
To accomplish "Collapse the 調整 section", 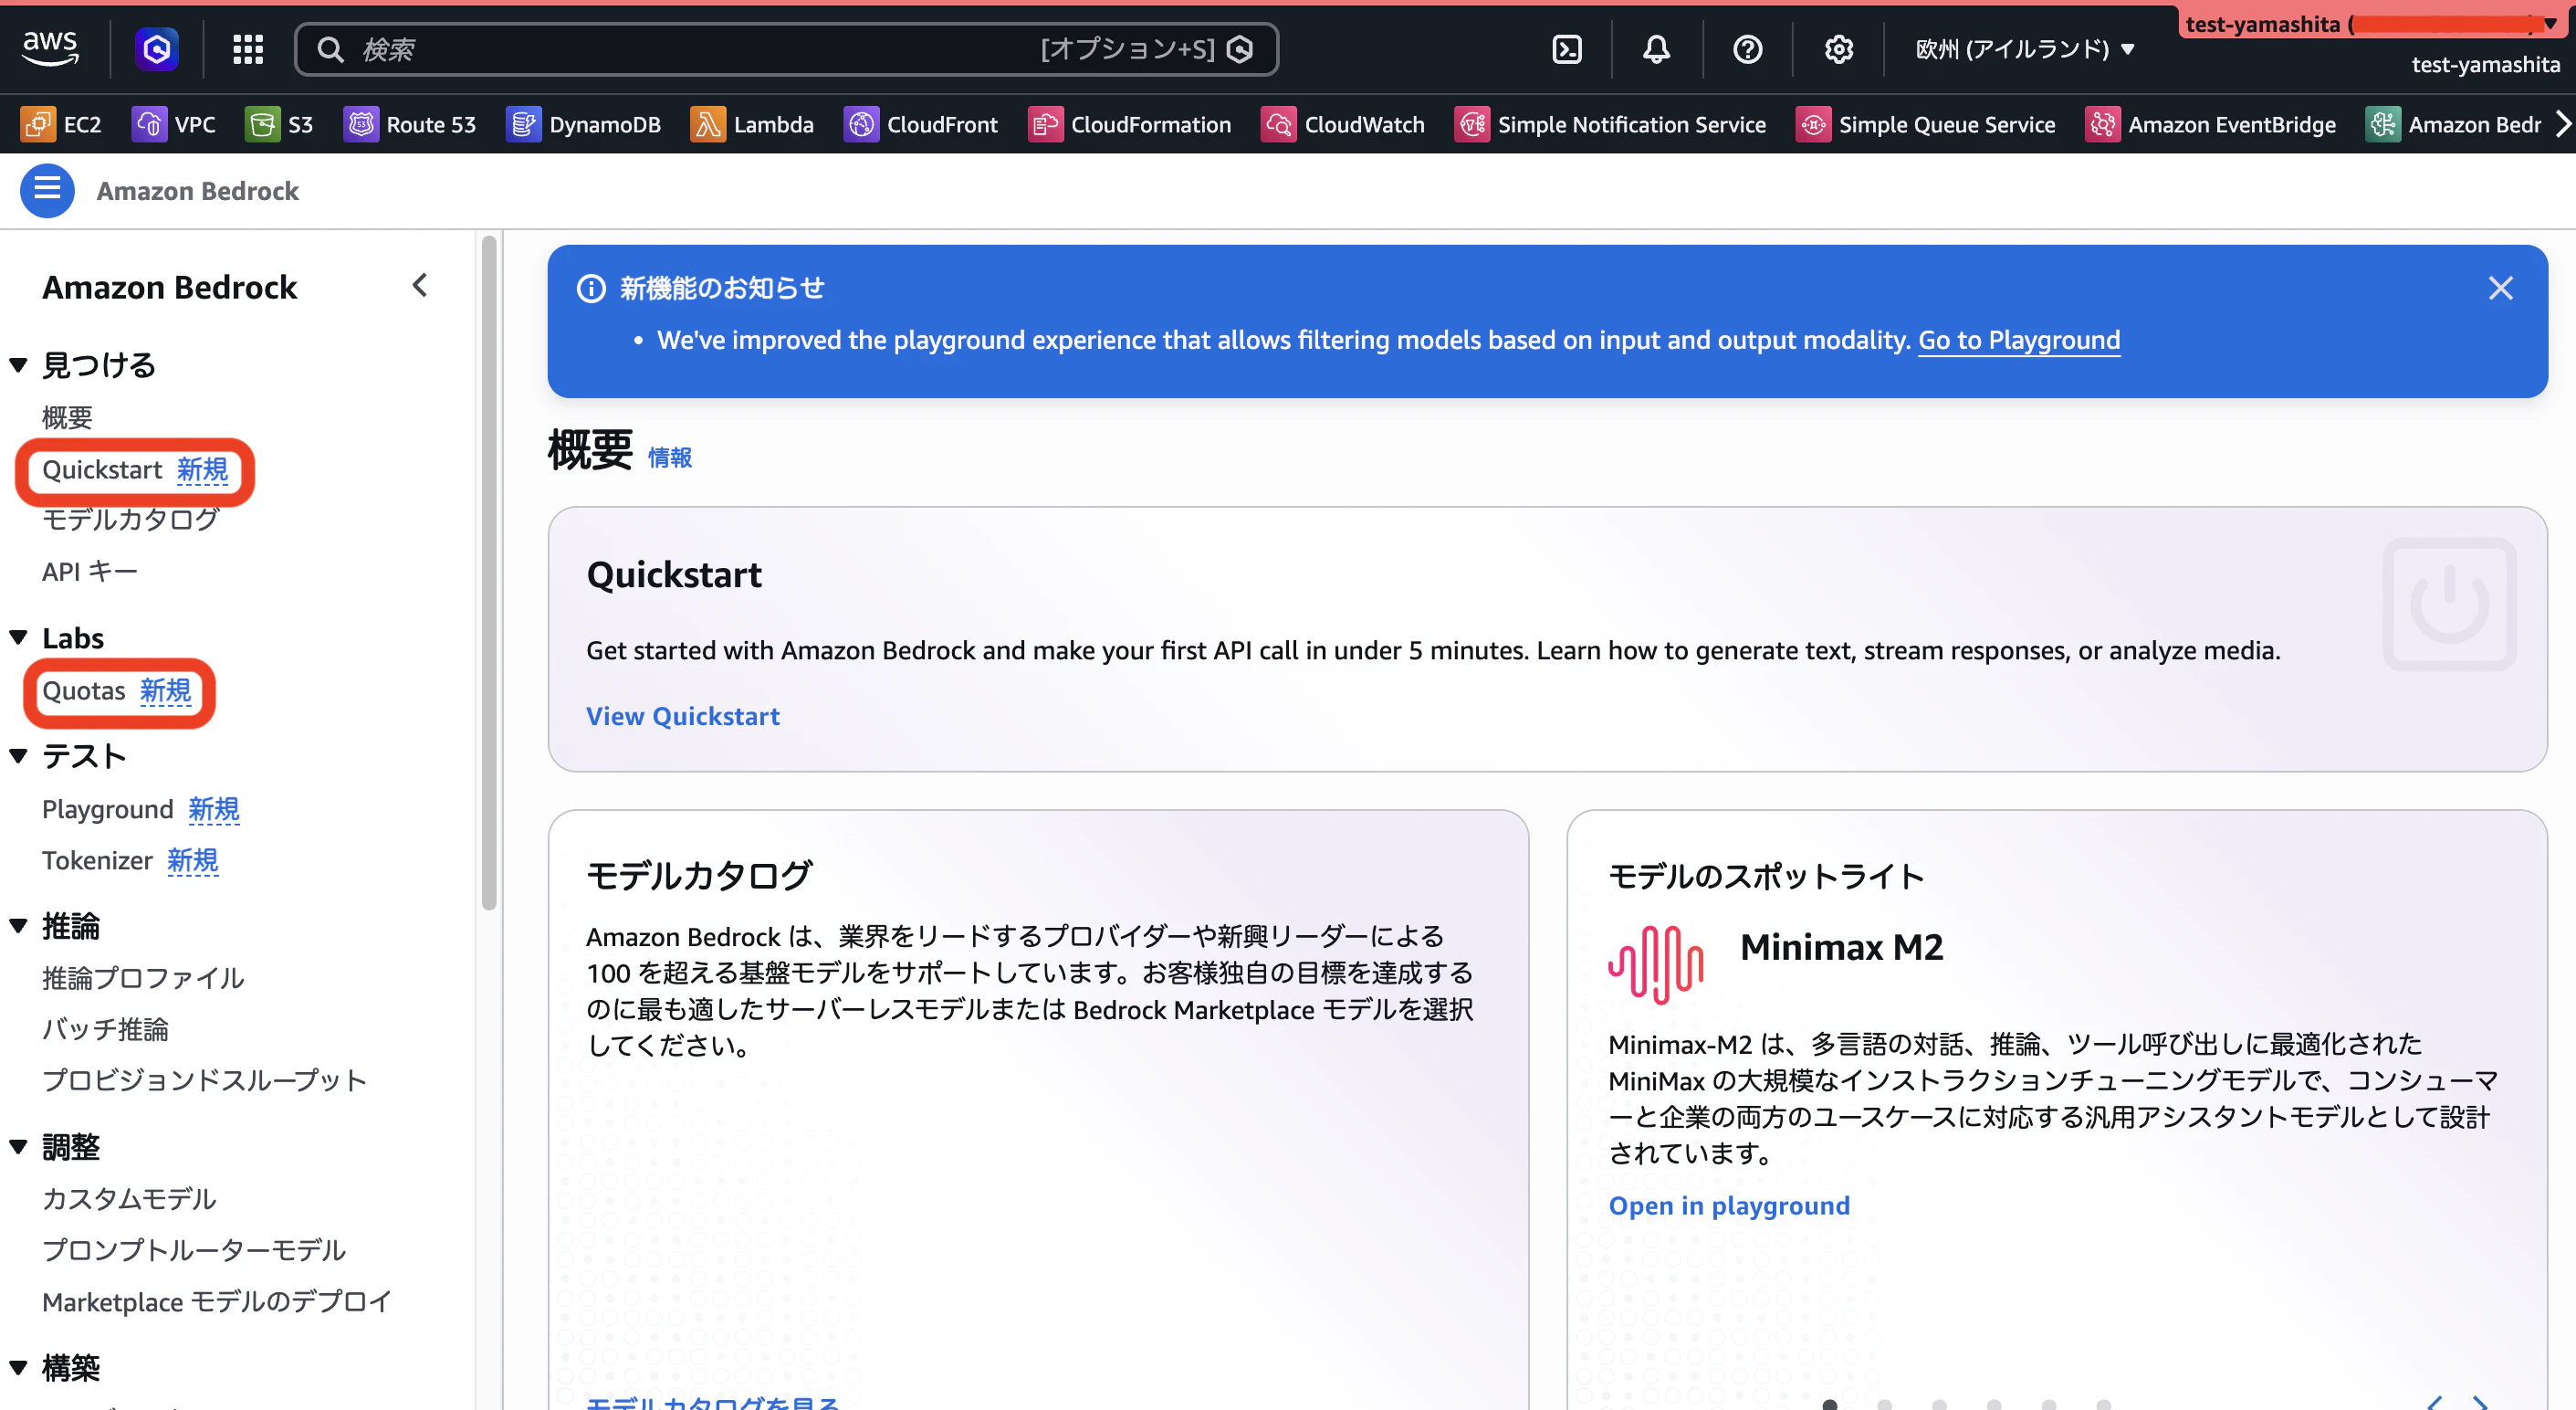I will (18, 1147).
